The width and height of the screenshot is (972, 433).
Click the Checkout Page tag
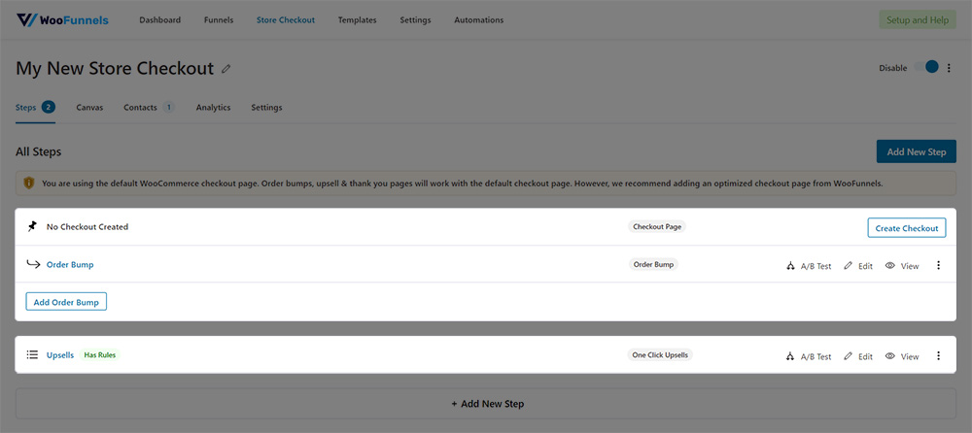pyautogui.click(x=657, y=227)
